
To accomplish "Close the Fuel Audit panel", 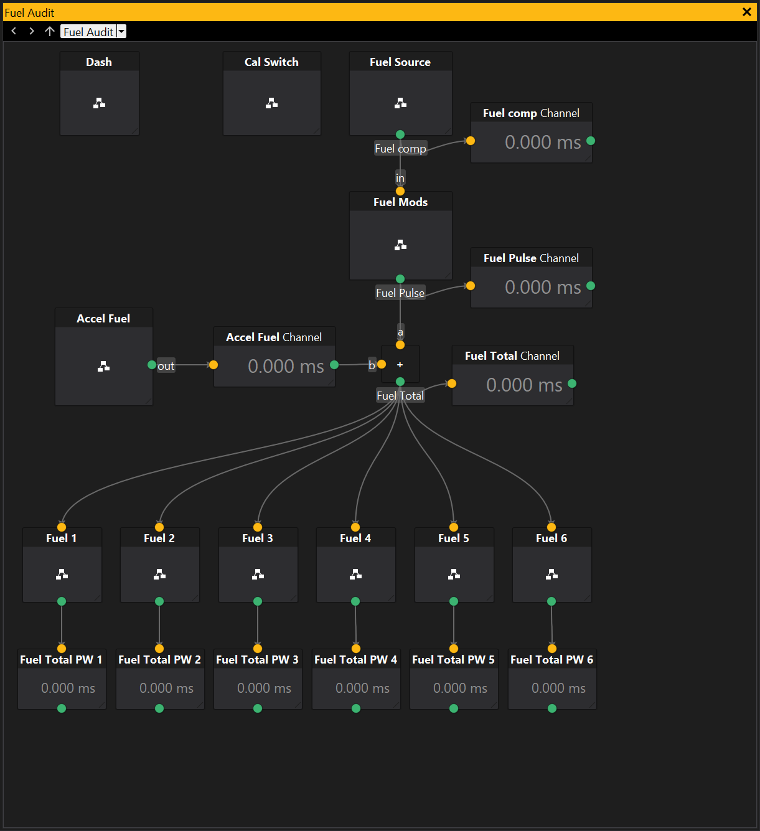I will (747, 12).
